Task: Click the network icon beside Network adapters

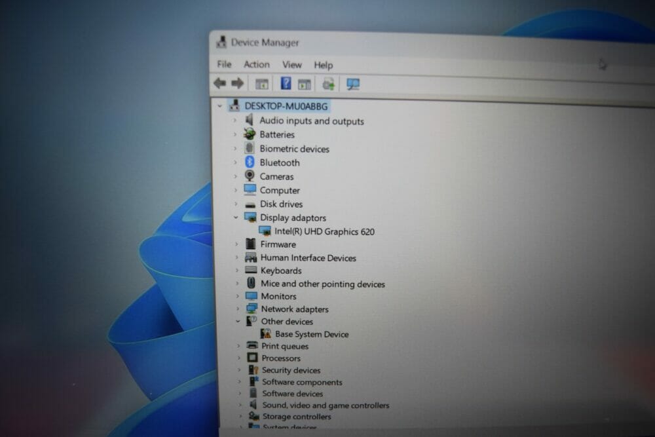Action: 252,309
